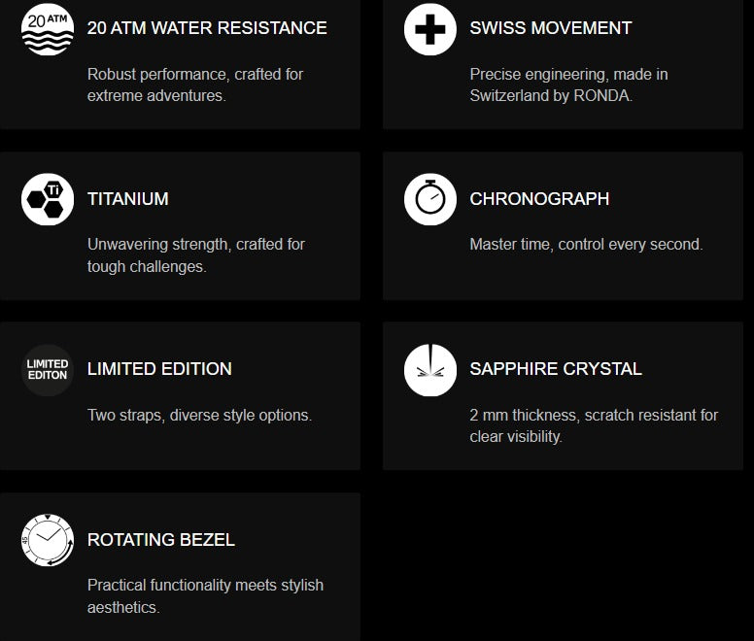This screenshot has height=641, width=754.
Task: Click the LIMITED EDITION heading
Action: [159, 369]
